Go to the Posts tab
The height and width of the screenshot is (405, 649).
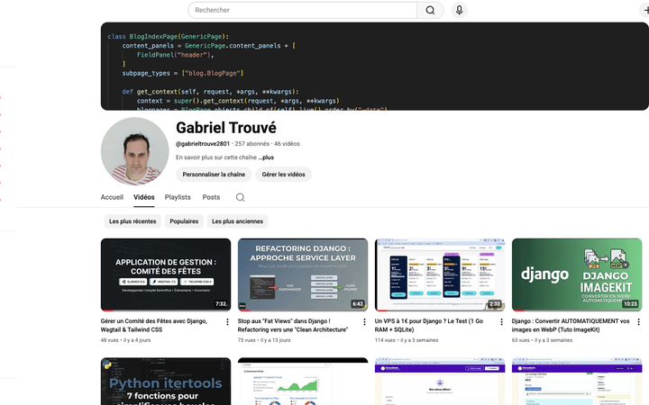(211, 197)
